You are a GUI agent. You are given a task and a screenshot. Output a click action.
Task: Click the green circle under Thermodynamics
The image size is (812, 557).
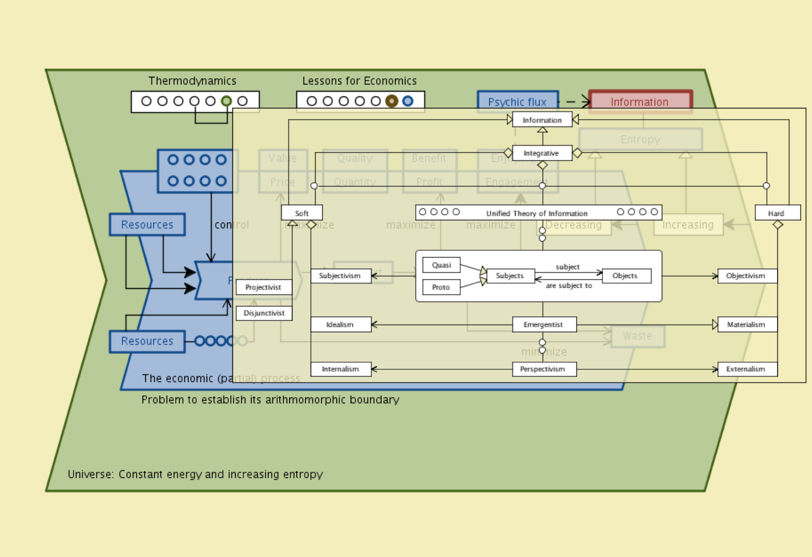226,101
